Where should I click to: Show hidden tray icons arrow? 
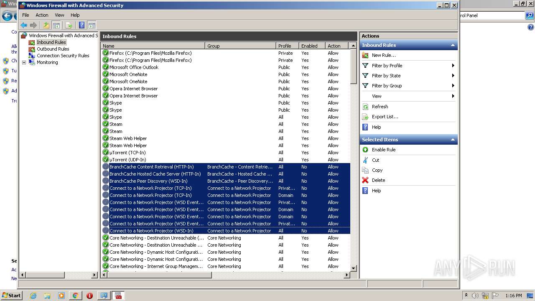click(466, 295)
